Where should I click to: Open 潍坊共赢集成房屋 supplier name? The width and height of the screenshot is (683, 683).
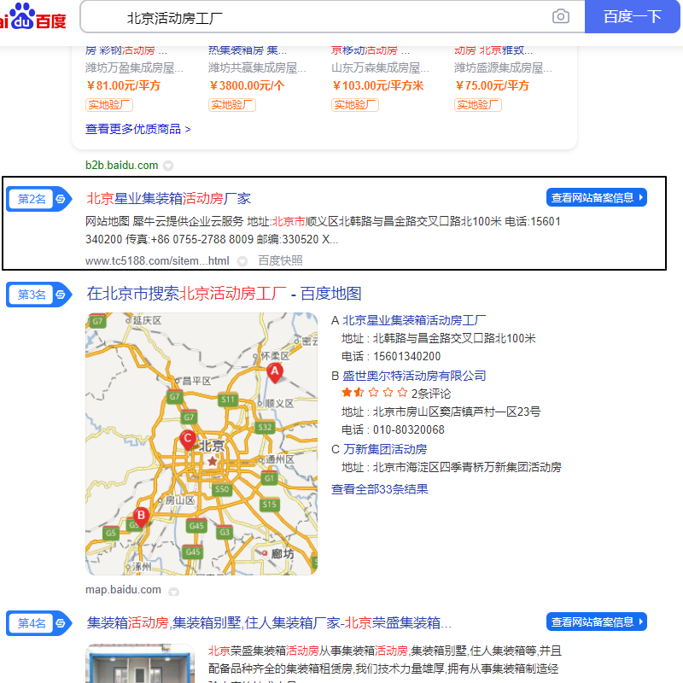tap(258, 68)
